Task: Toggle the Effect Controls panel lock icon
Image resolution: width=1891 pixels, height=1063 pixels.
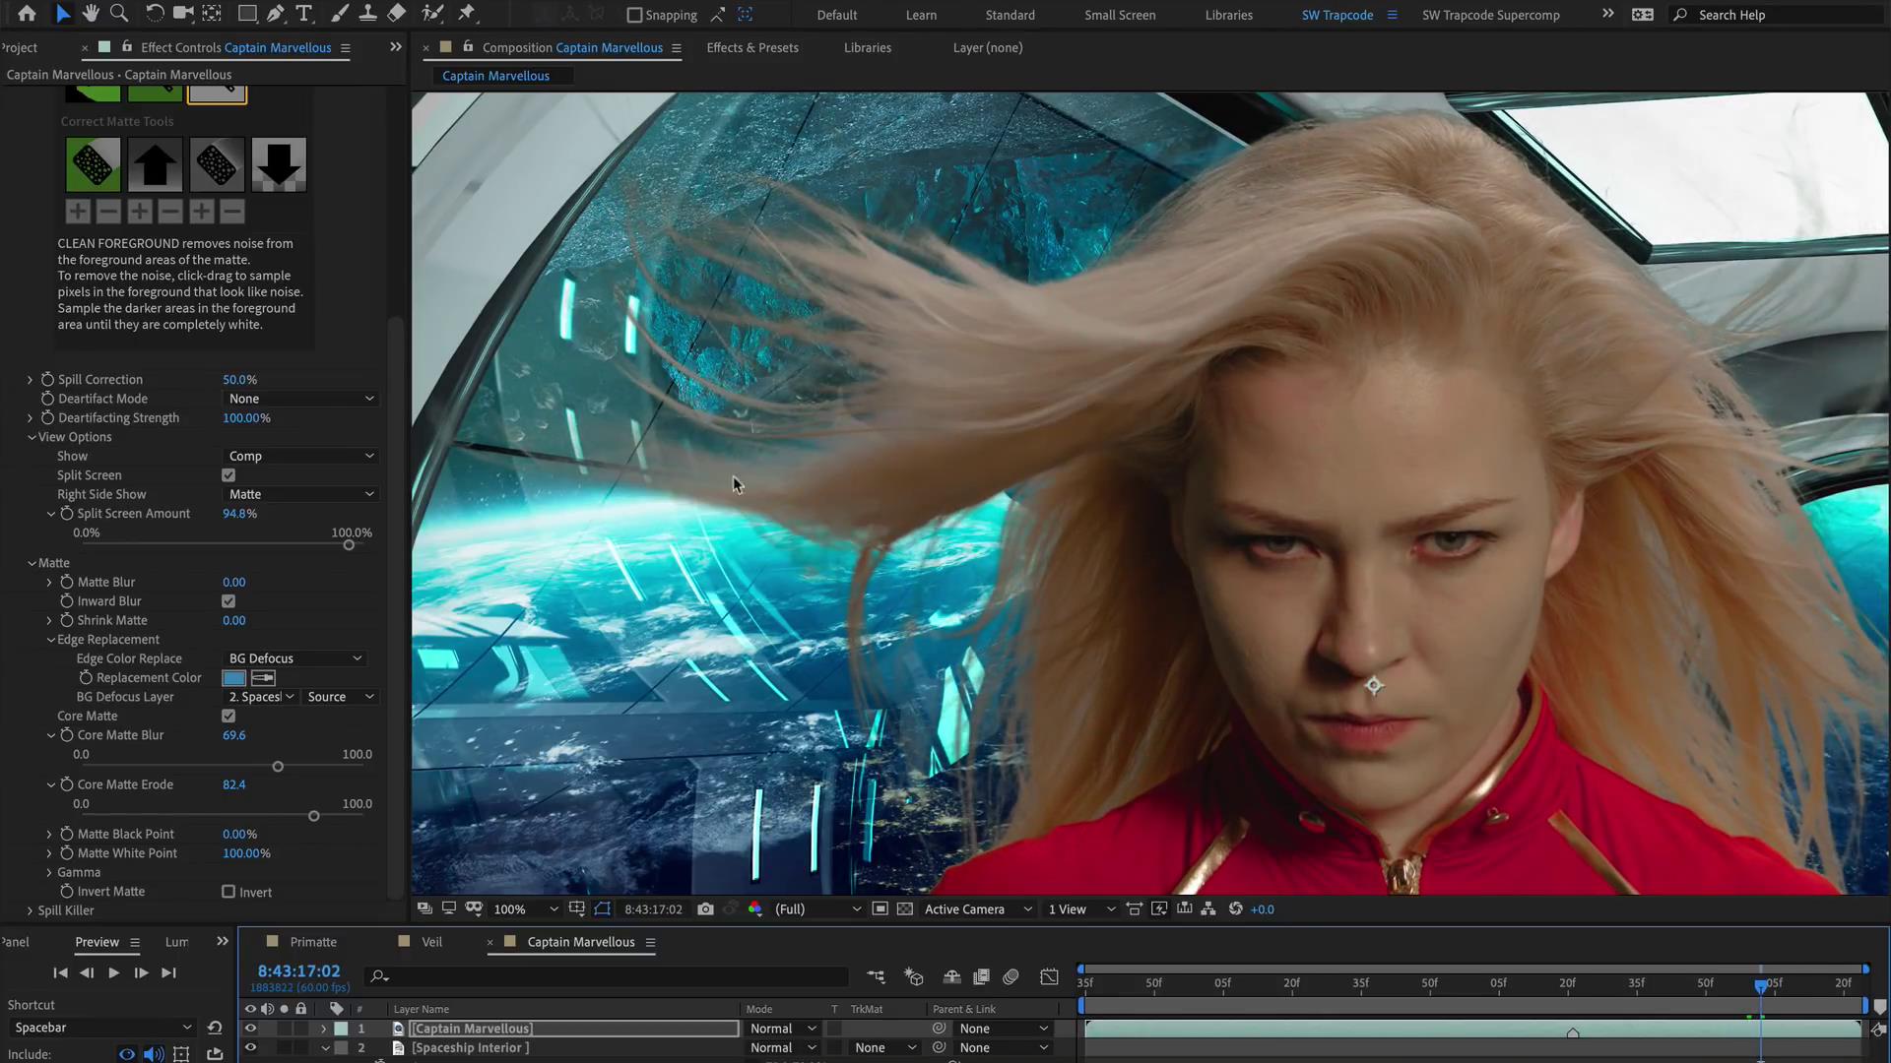Action: click(x=128, y=46)
